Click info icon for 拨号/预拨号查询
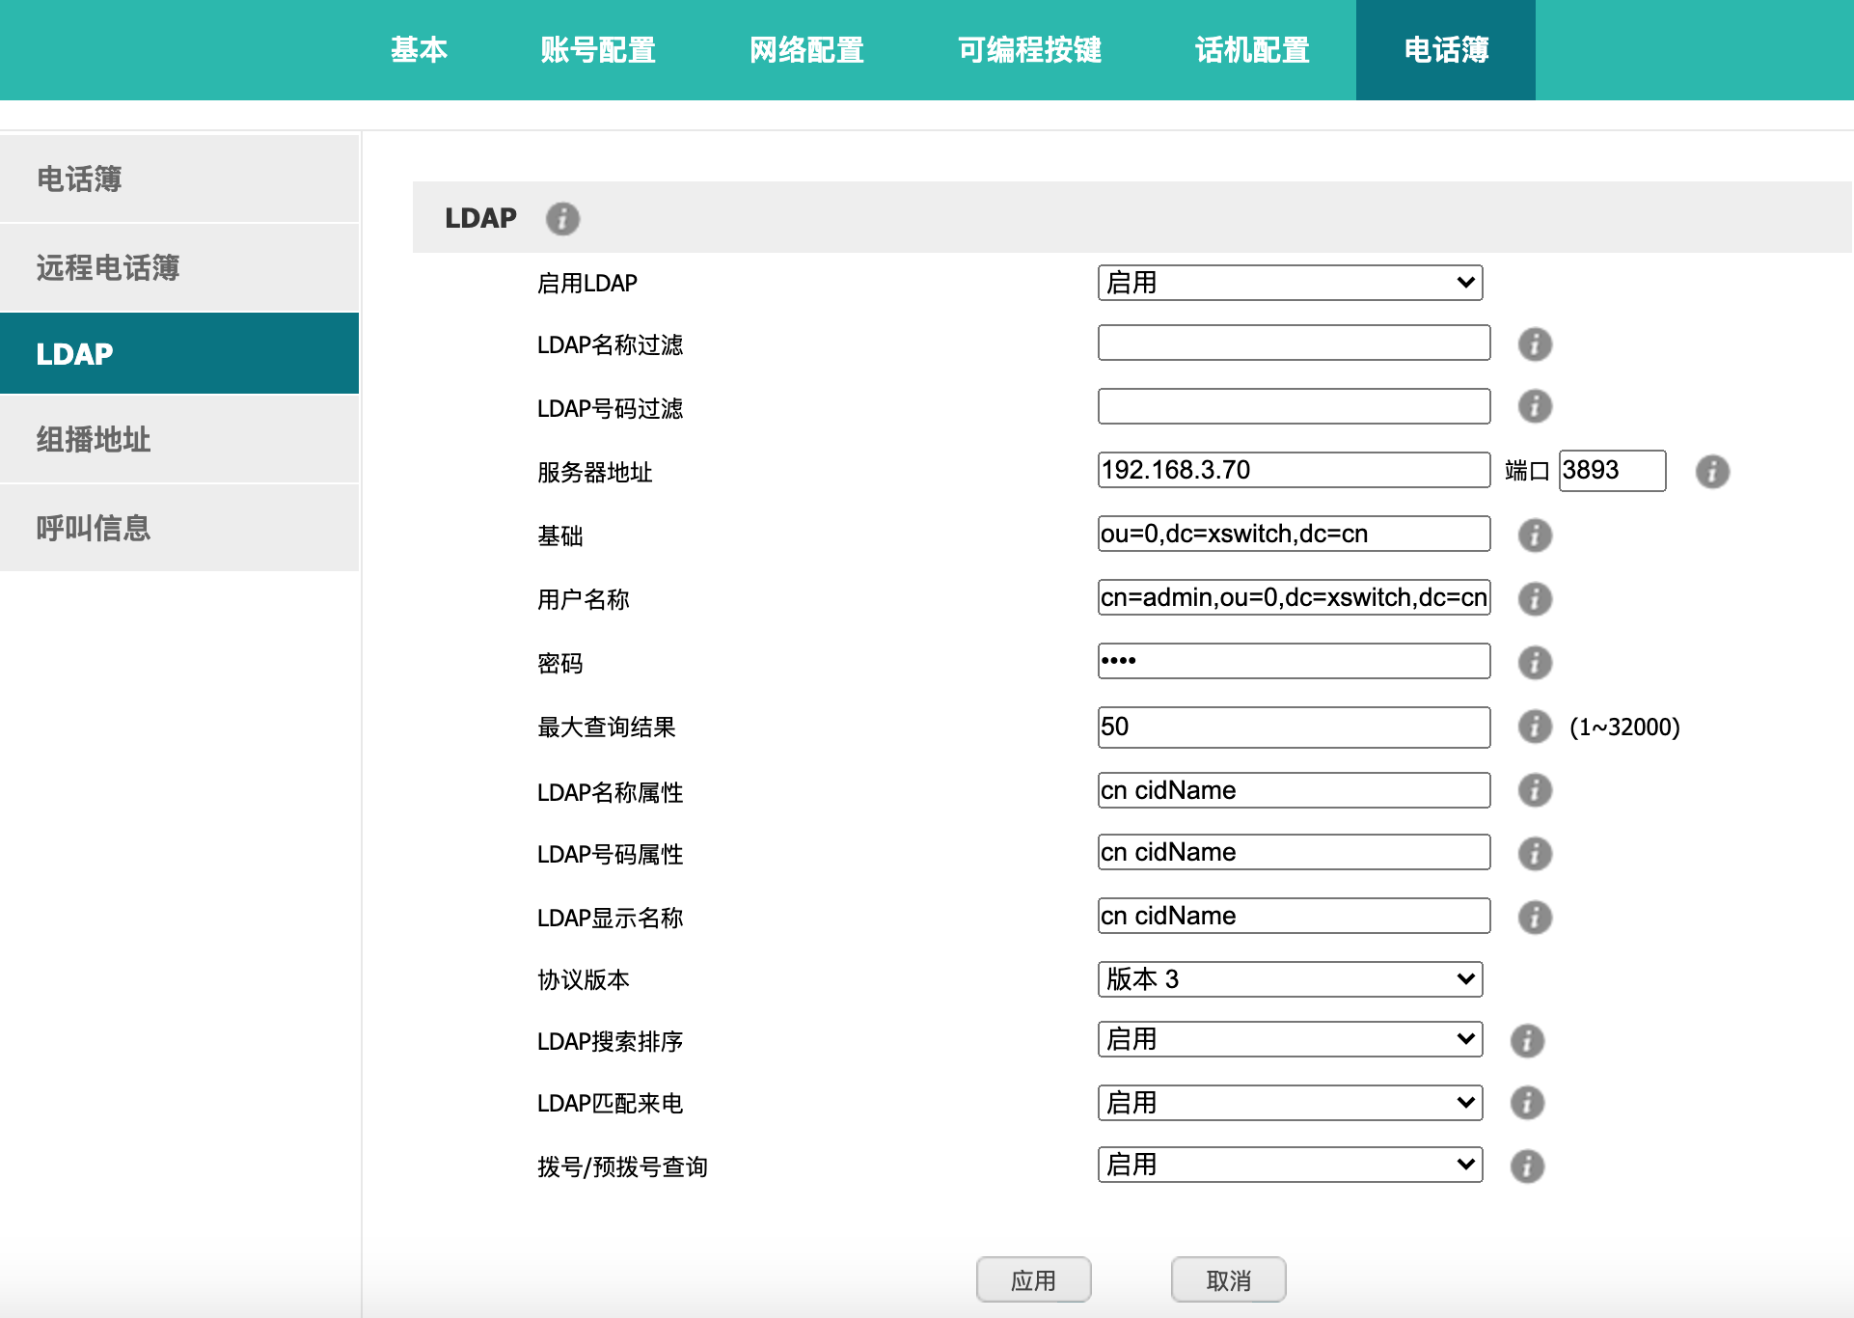1854x1318 pixels. (x=1527, y=1167)
